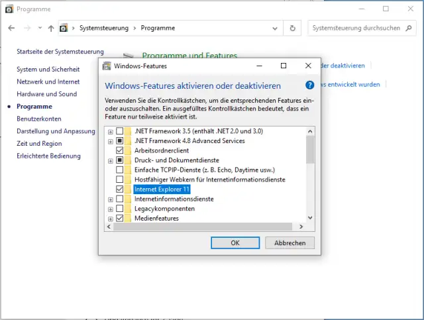The width and height of the screenshot is (424, 320).
Task: Select the Internet Explorer 11 list item
Action: click(162, 189)
